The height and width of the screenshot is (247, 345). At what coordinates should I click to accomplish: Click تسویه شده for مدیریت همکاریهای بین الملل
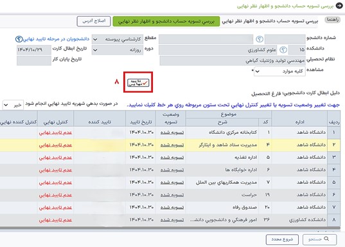172,183
